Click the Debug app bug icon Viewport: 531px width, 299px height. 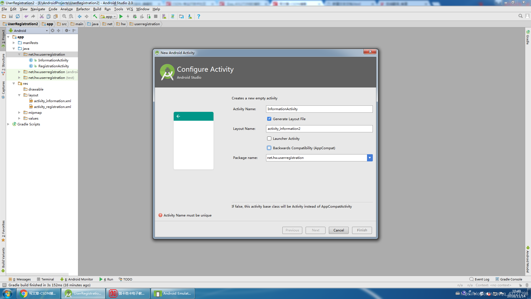point(135,17)
